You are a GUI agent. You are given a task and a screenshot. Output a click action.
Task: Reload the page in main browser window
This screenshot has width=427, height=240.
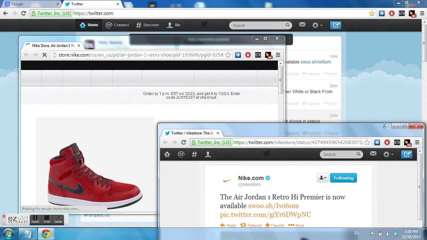pos(23,13)
